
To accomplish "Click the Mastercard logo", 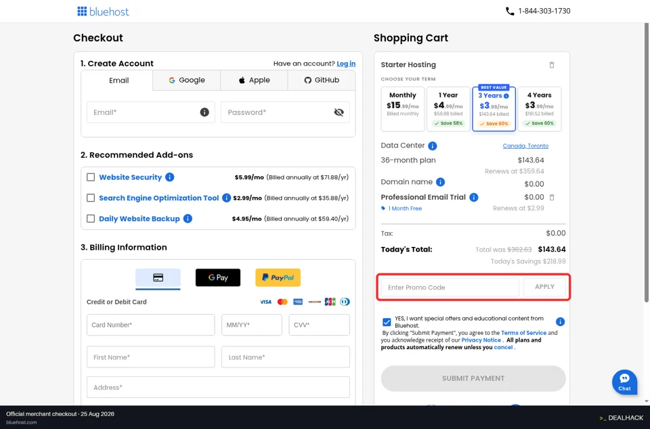I will click(282, 302).
